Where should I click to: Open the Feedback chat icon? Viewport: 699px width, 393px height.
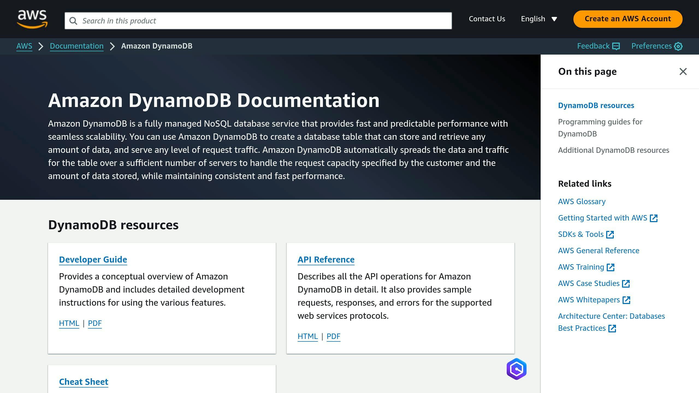point(616,46)
